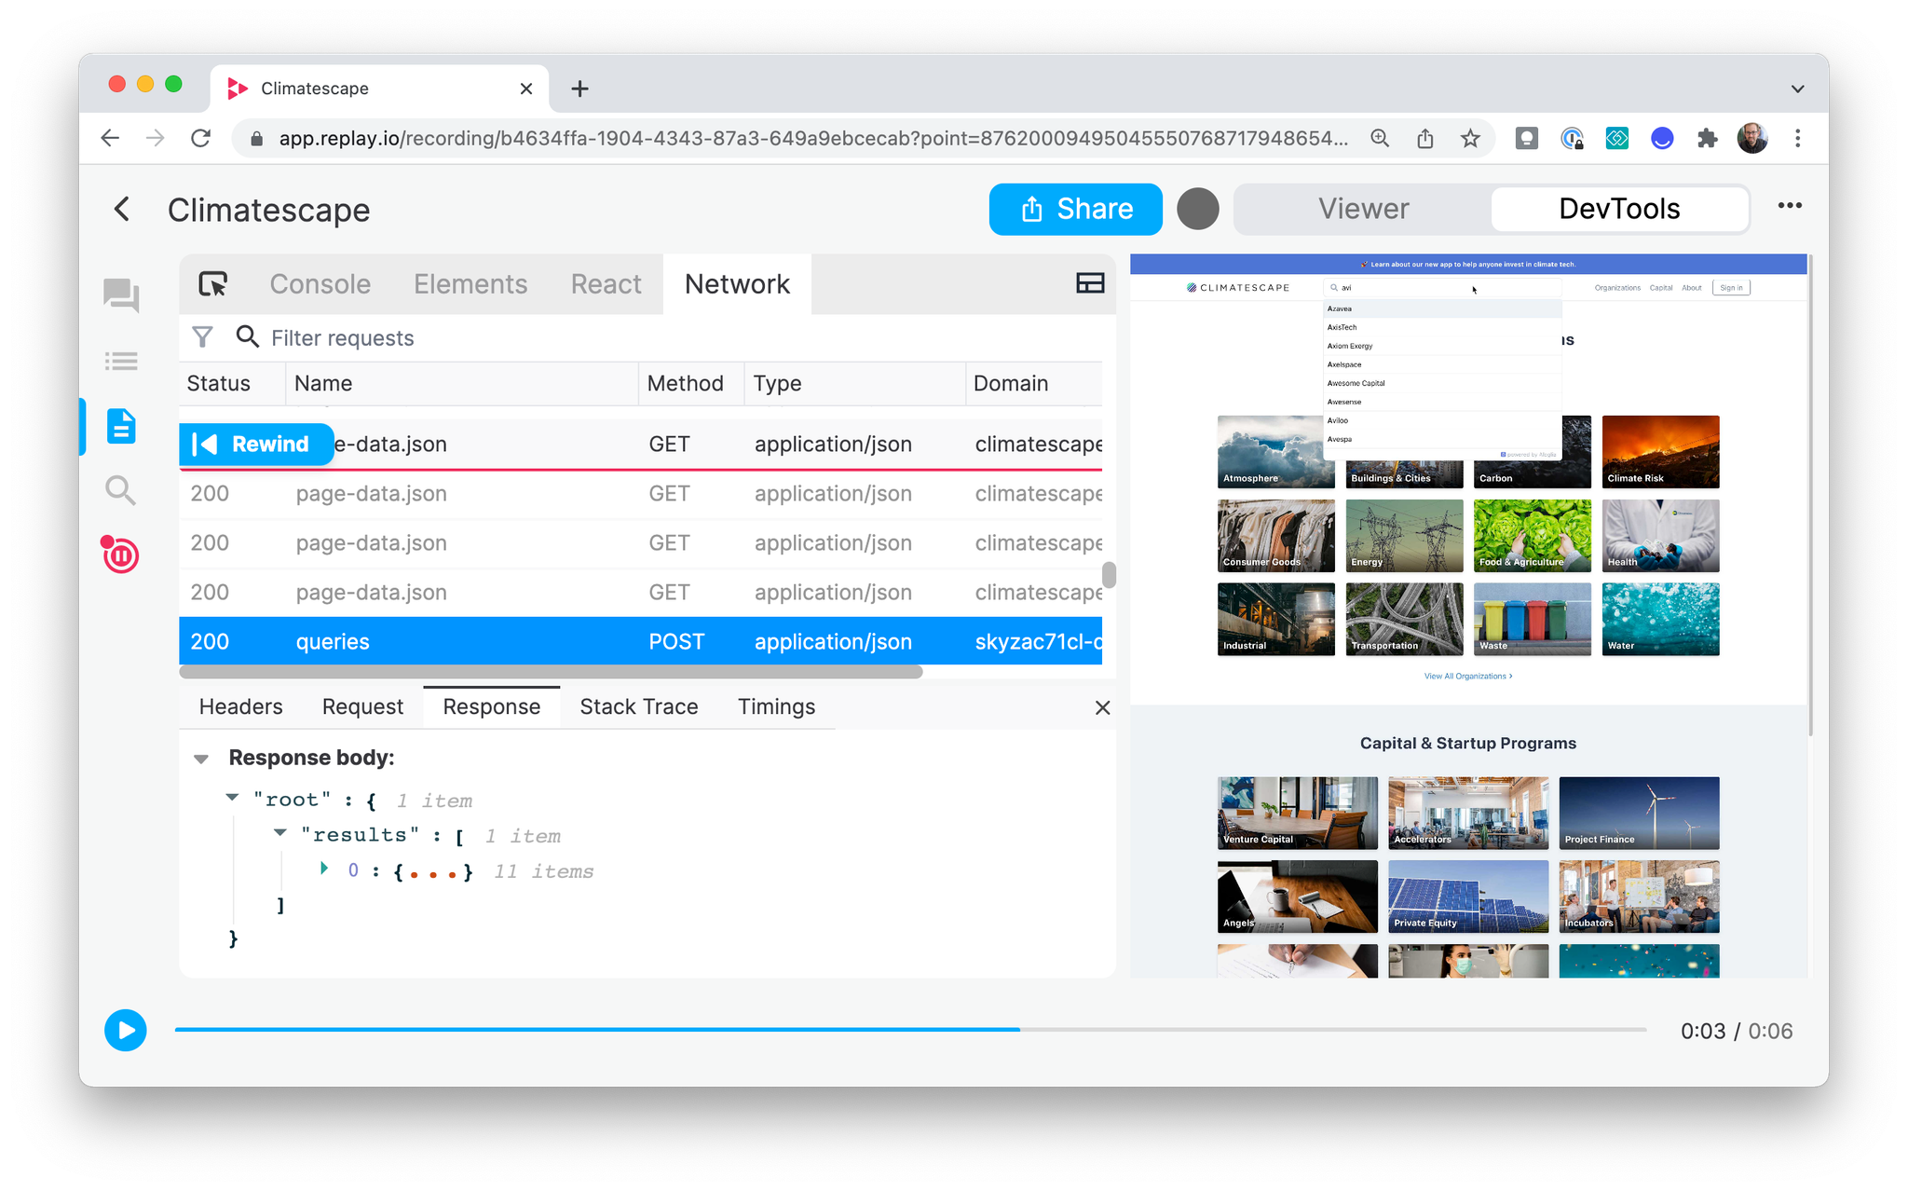Collapse the Response body section
Screen dimensions: 1908x1191
[201, 759]
